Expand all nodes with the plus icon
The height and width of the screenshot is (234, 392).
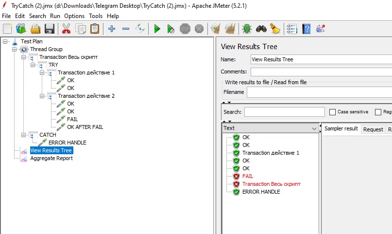pyautogui.click(x=112, y=29)
